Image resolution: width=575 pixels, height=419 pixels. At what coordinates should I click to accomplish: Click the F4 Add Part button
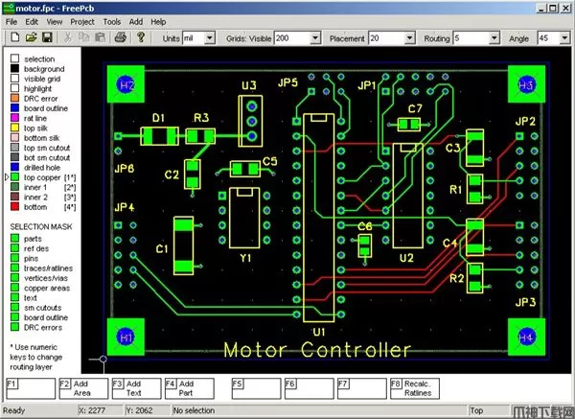tap(189, 388)
